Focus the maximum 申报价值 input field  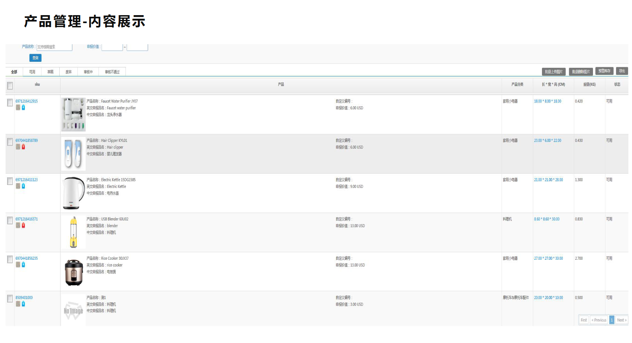click(137, 47)
